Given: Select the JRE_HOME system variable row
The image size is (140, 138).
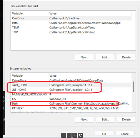Looking at the screenshot, I should 71,90.
